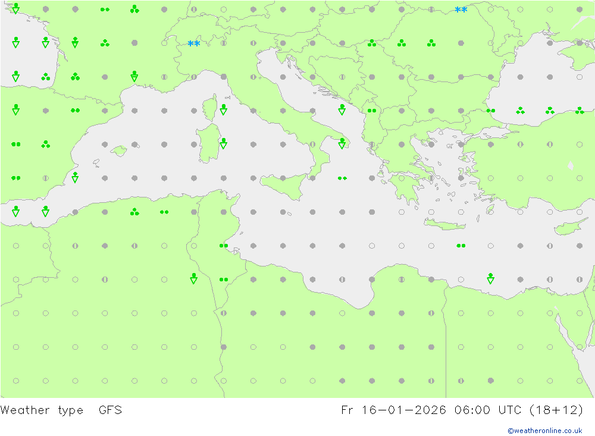Select the triple-dot rain symbol in northern Algeria
Image resolution: width=595 pixels, height=436 pixels.
tap(134, 211)
